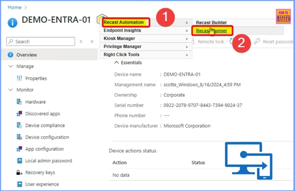Click the Status column header

pyautogui.click(x=198, y=162)
